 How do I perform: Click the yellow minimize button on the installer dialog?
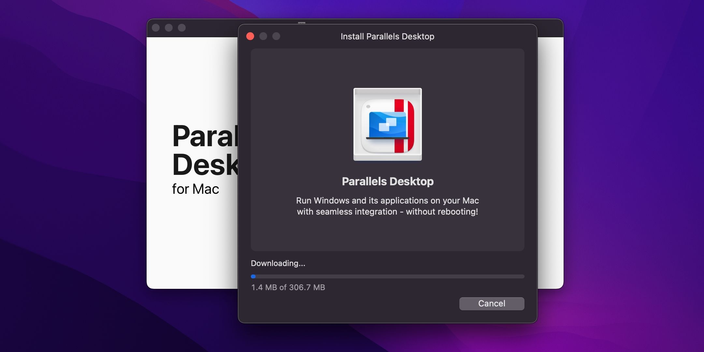tap(264, 36)
